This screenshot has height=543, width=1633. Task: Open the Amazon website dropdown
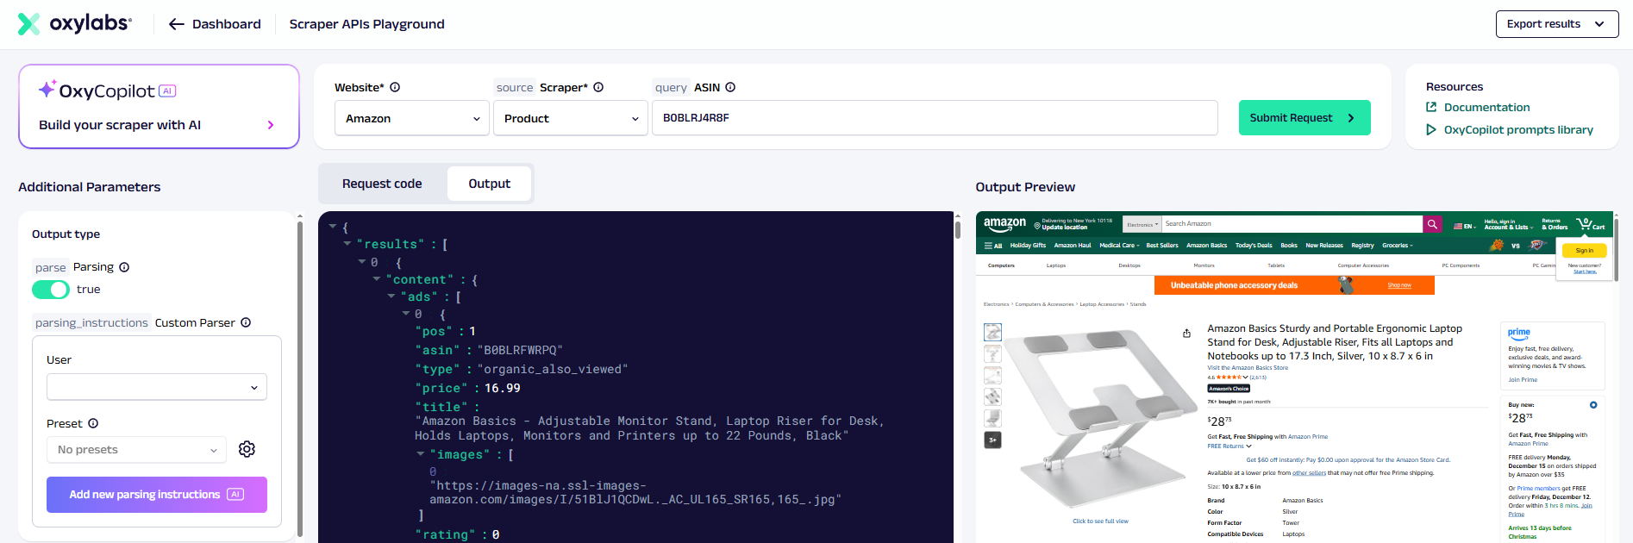tap(412, 118)
